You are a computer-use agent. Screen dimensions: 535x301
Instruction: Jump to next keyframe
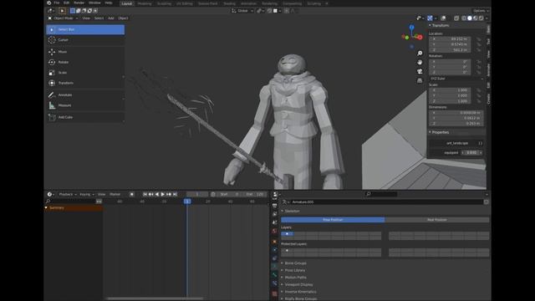[169, 194]
